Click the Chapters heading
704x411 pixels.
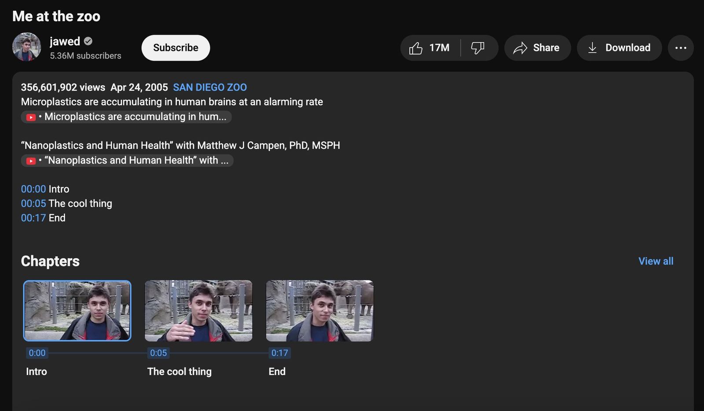(50, 261)
